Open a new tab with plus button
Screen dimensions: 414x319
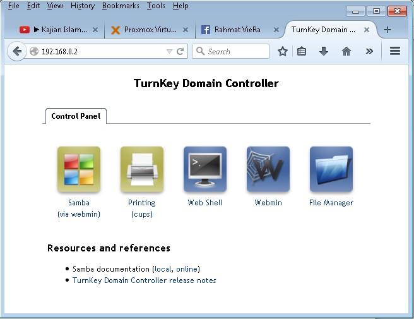387,30
